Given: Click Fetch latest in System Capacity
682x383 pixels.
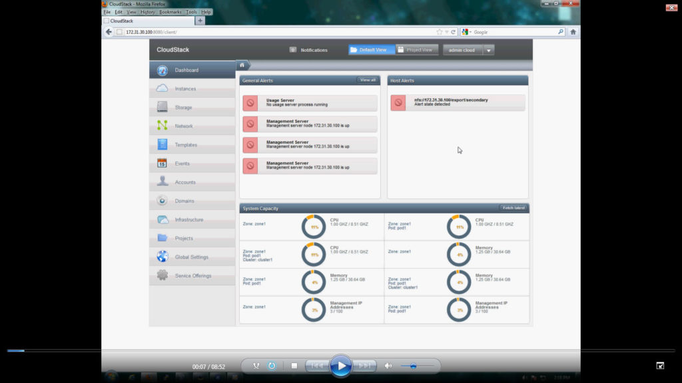Looking at the screenshot, I should tap(513, 208).
